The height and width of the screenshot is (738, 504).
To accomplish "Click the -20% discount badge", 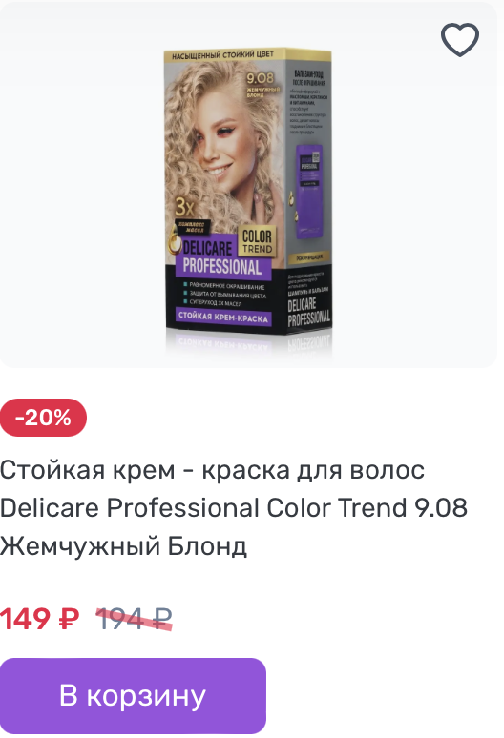I will pos(43,418).
